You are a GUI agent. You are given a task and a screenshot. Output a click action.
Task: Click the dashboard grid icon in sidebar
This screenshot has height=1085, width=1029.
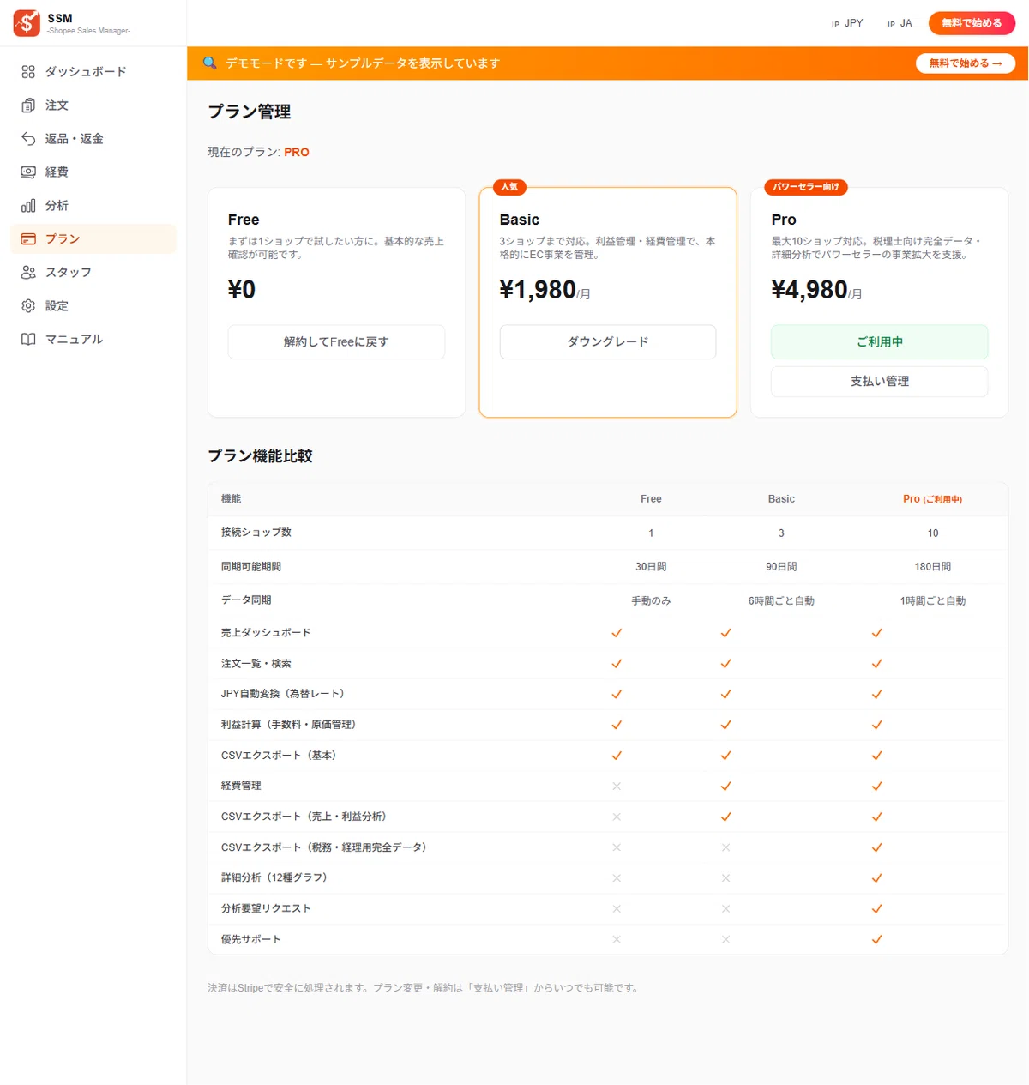[28, 72]
